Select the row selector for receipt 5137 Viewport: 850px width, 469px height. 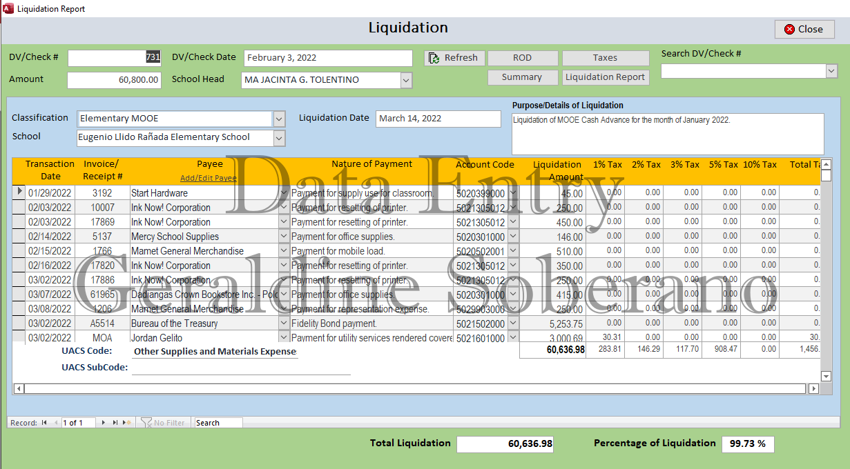pos(19,237)
